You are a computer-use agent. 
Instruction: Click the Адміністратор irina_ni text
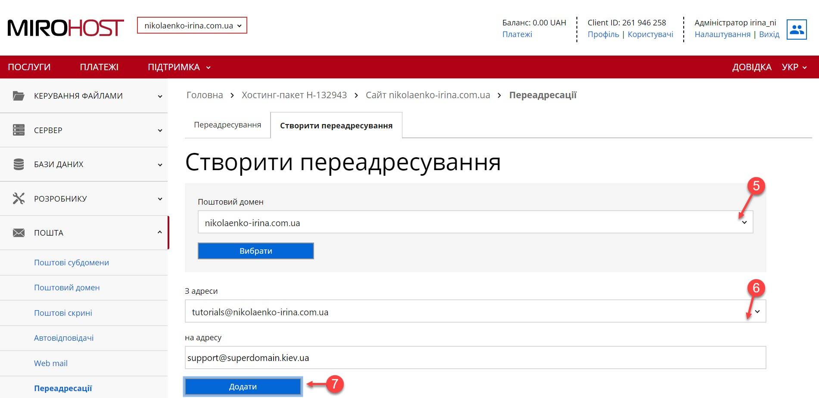(735, 23)
